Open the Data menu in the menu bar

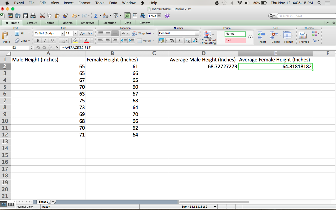[113, 3]
